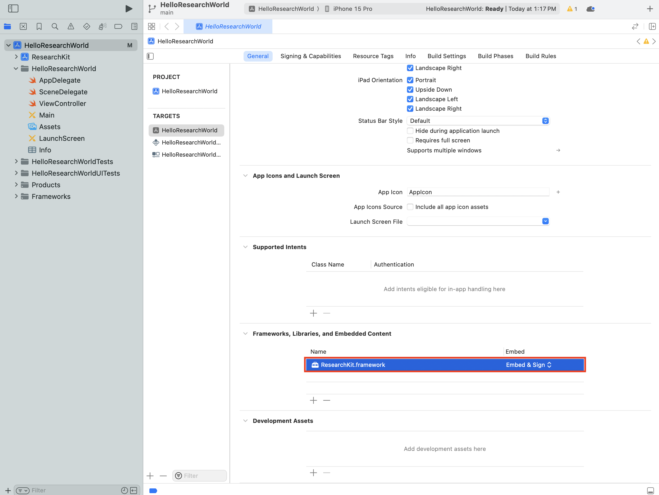Uncheck iPad Upside Down orientation
Image resolution: width=659 pixels, height=495 pixels.
pos(410,90)
